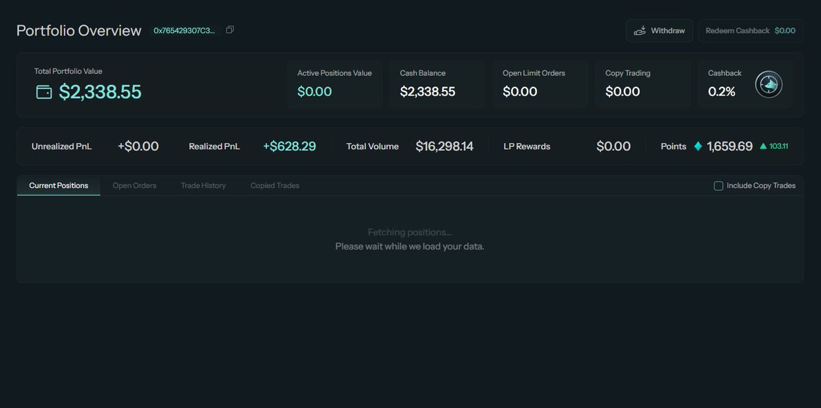Click Active Positions Value $0.00
Screen dimensions: 821x408
pos(315,92)
